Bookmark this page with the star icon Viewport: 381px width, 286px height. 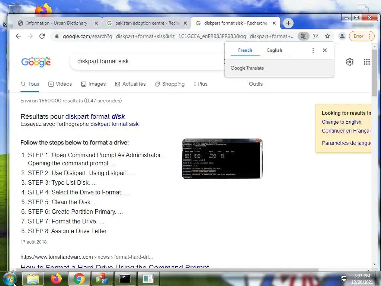327,36
